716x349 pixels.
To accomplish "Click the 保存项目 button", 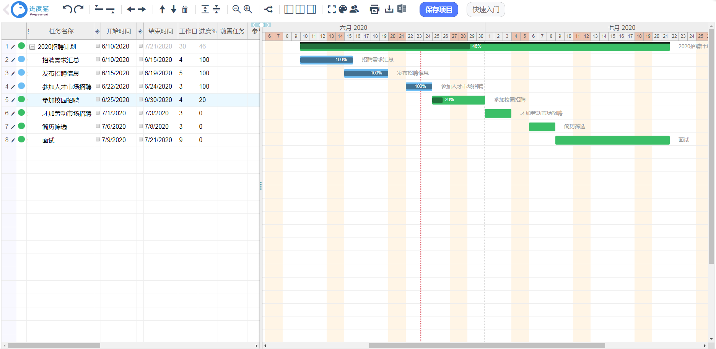I will [438, 10].
